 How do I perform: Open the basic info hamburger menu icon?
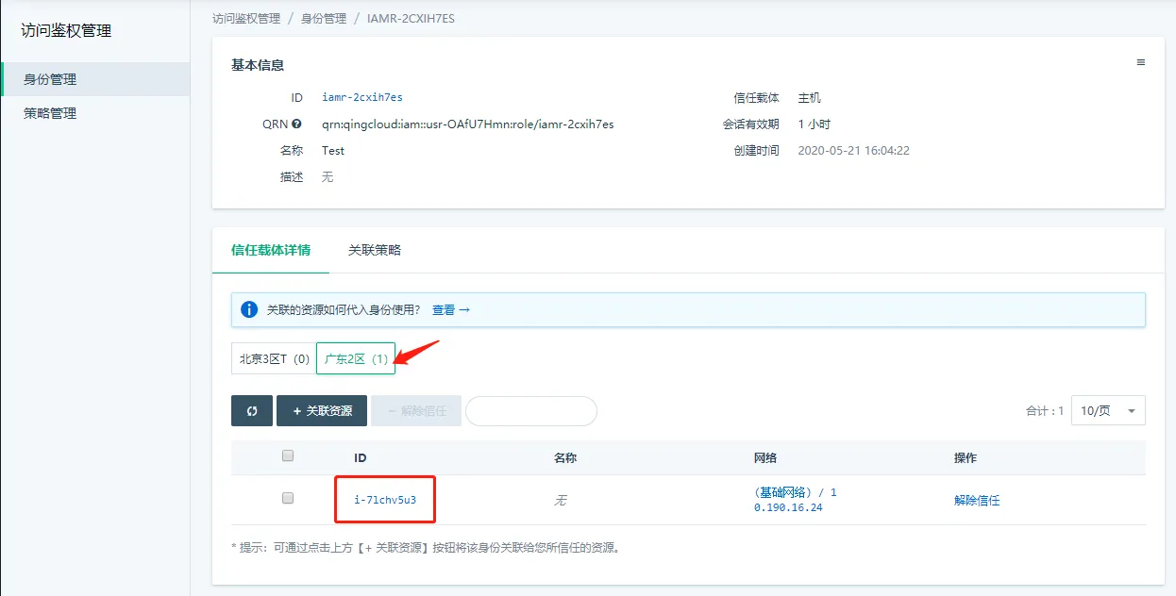click(x=1140, y=62)
